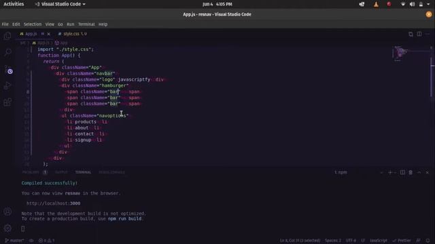Open the system menu arrow in top bar
This screenshot has width=435, height=244.
tap(428, 4)
